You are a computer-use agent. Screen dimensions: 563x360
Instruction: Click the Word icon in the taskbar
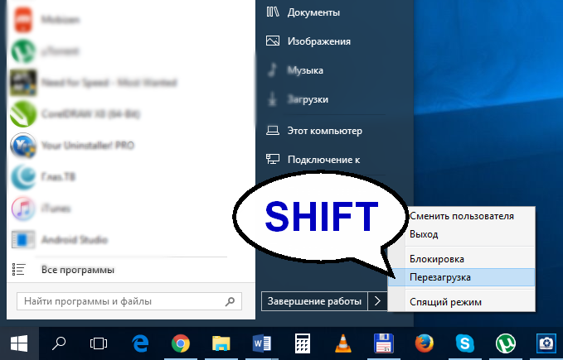pos(260,343)
